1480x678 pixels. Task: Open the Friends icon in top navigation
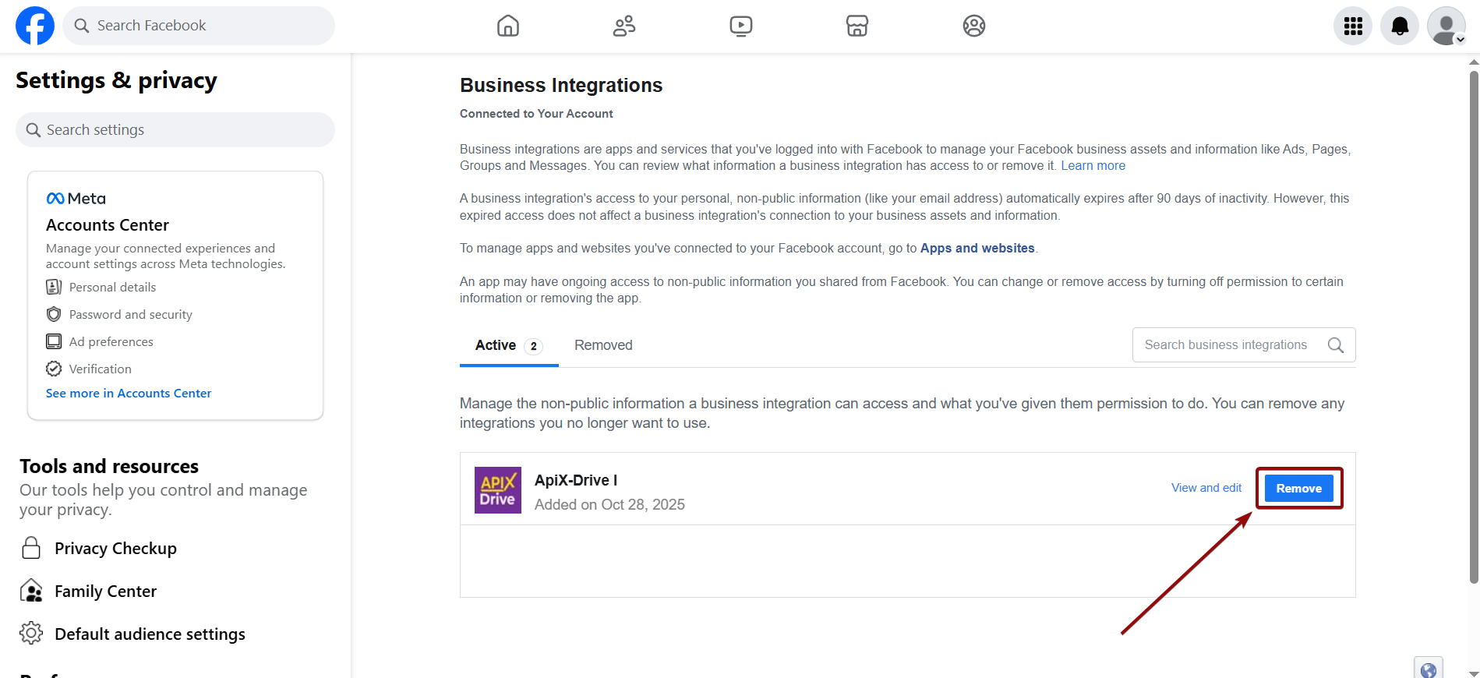pos(623,26)
